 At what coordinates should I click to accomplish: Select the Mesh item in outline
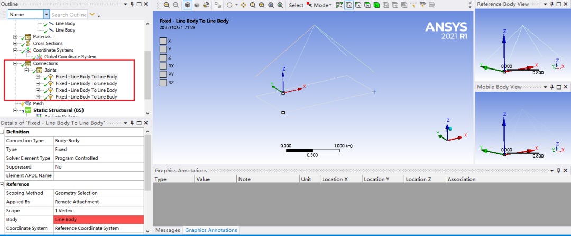pyautogui.click(x=38, y=103)
